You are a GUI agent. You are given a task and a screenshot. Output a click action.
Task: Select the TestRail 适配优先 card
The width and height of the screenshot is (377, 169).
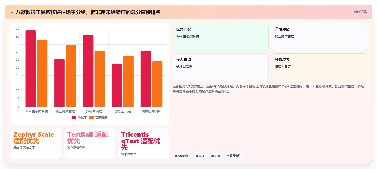click(89, 143)
